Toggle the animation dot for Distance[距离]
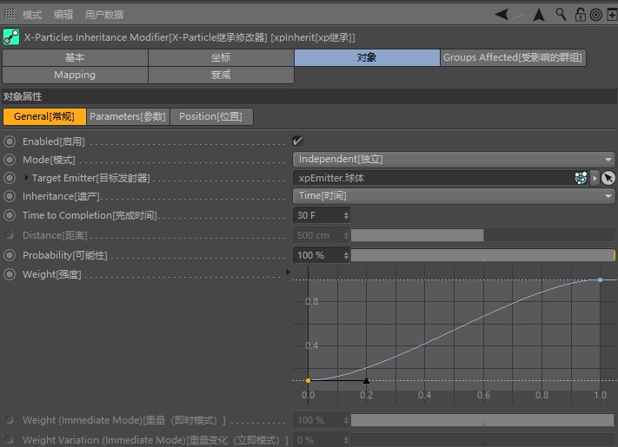Viewport: 618px width, 447px height. click(9, 235)
